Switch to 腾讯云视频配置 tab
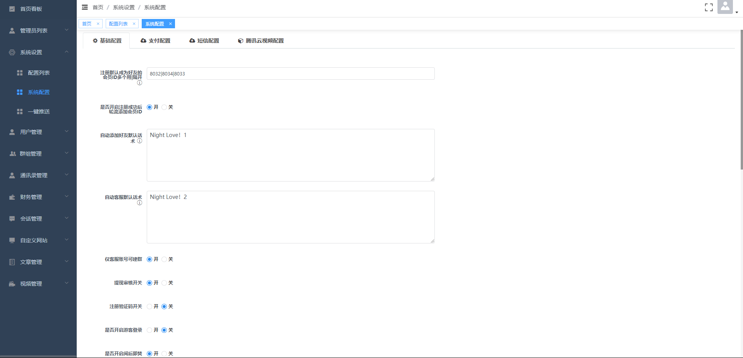This screenshot has width=743, height=358. click(x=261, y=41)
